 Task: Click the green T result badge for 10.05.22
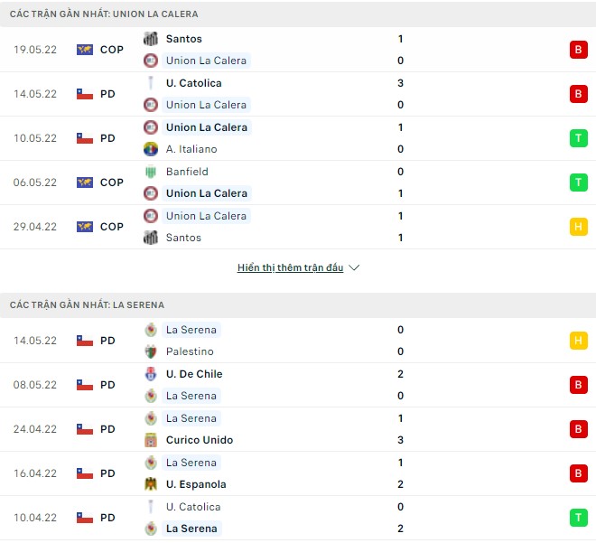(578, 138)
